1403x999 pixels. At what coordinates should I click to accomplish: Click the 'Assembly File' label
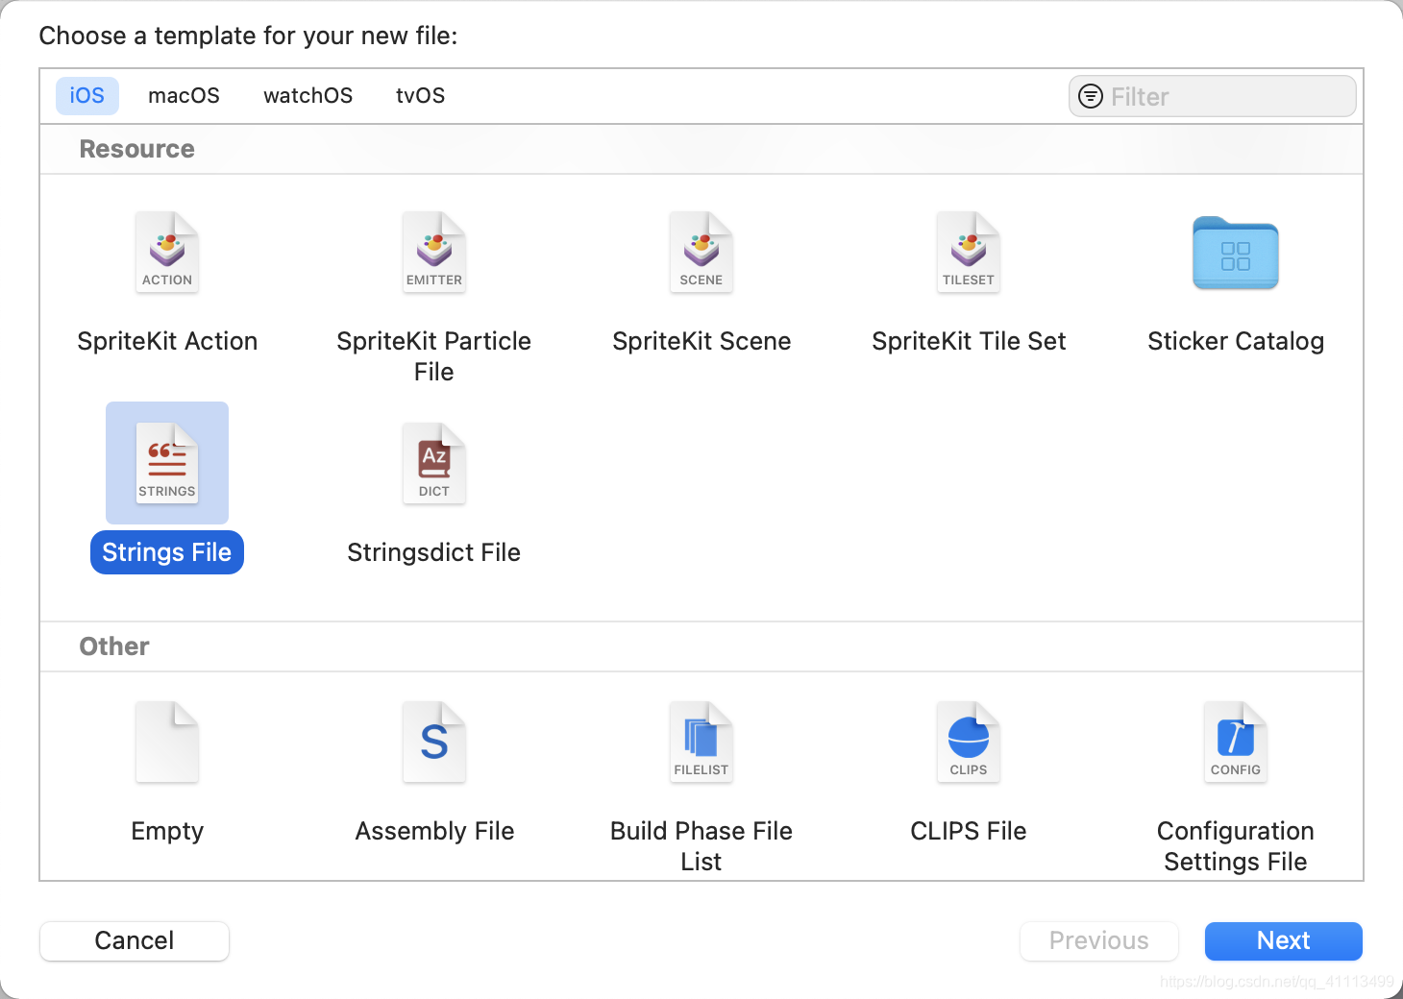pyautogui.click(x=434, y=831)
